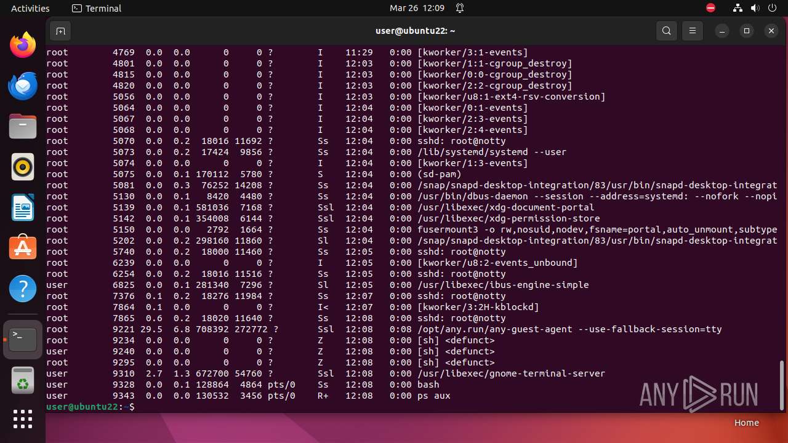
Task: Click 'fusermount3 -o rw,nosuid' command text
Action: click(x=484, y=229)
